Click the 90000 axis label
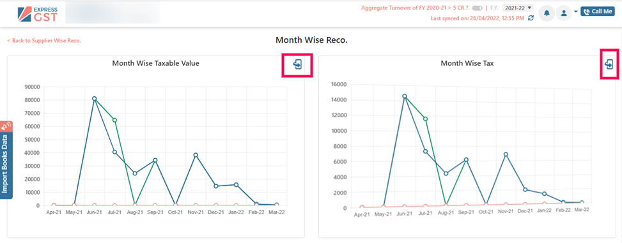Image resolution: width=622 pixels, height=243 pixels. [x=32, y=87]
